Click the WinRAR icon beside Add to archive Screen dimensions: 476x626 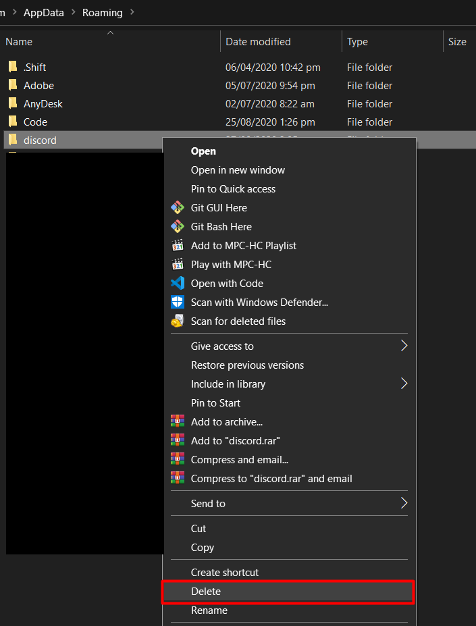(x=178, y=421)
